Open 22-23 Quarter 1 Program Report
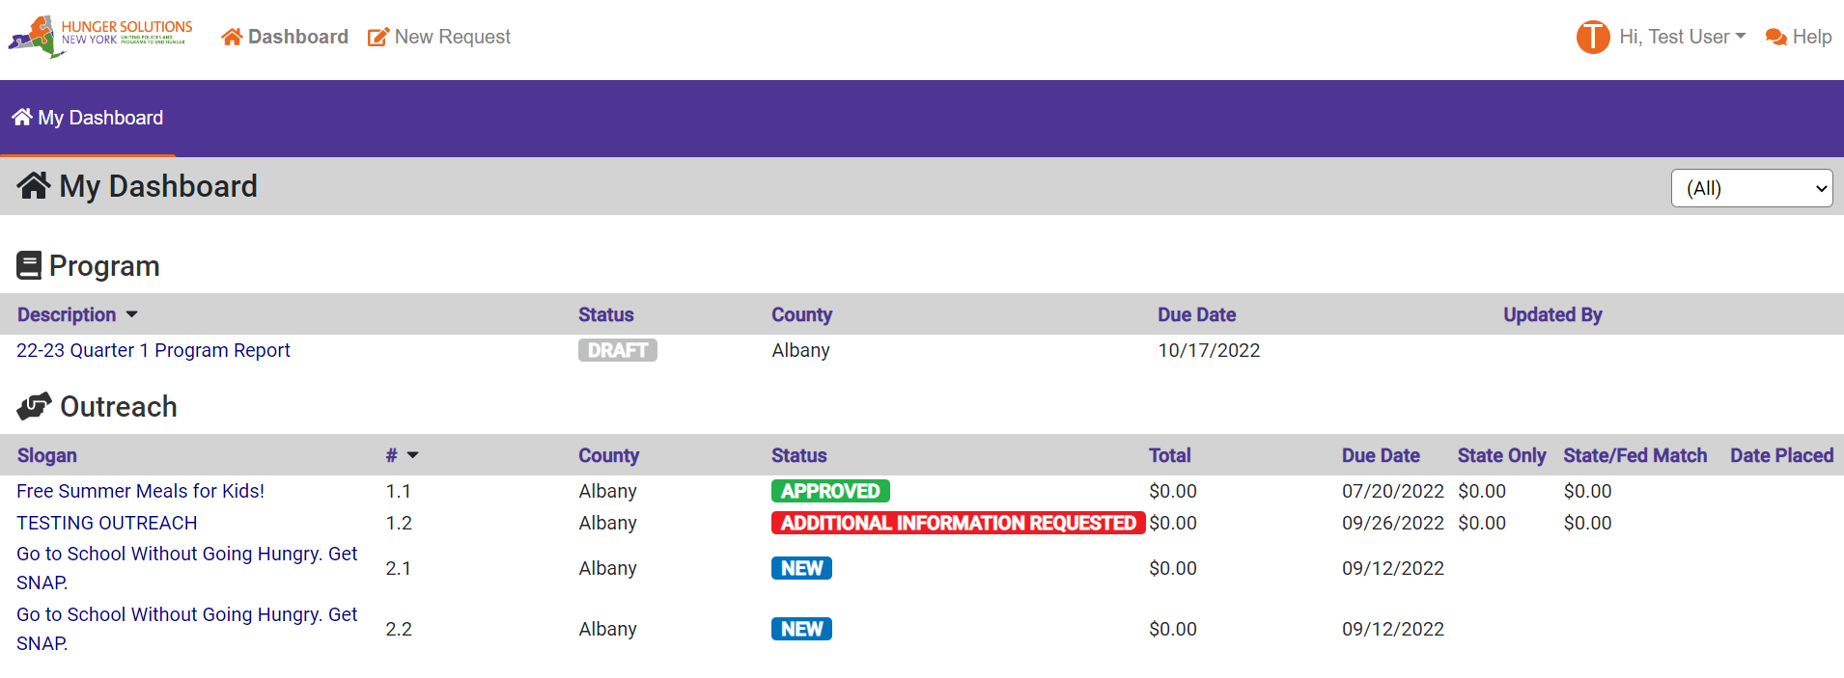Viewport: 1844px width, 678px height. pos(154,350)
